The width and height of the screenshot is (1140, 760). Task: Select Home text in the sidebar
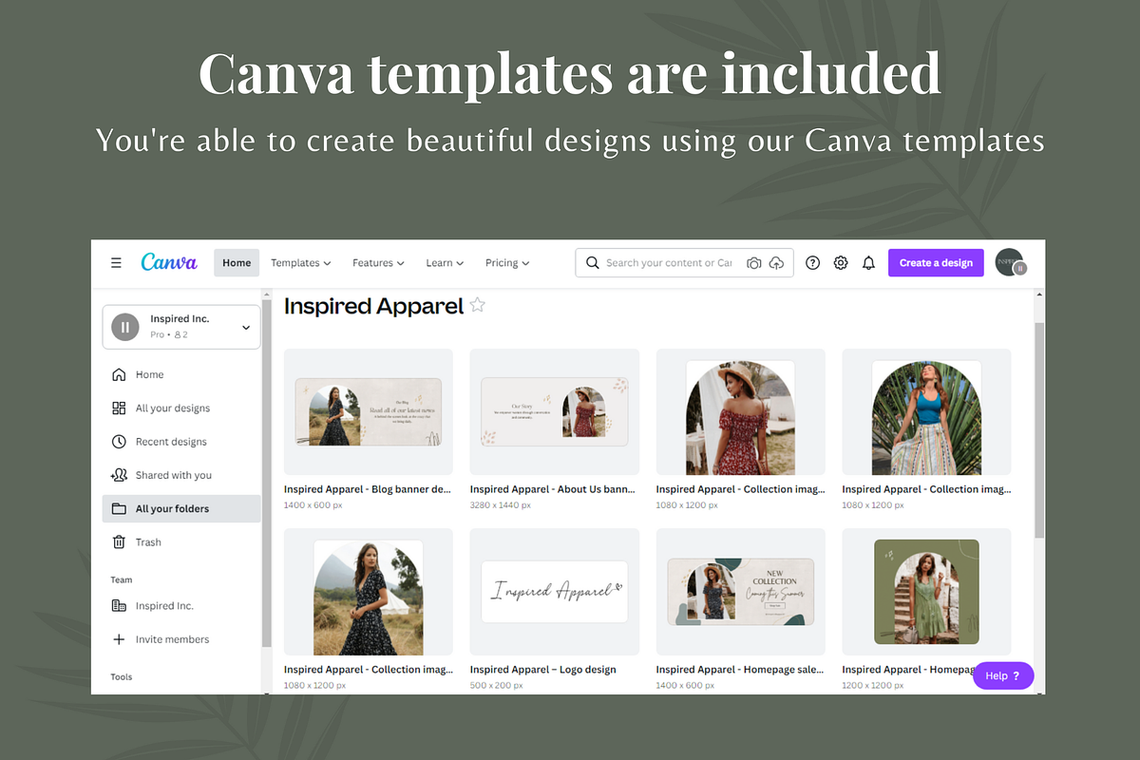(150, 374)
